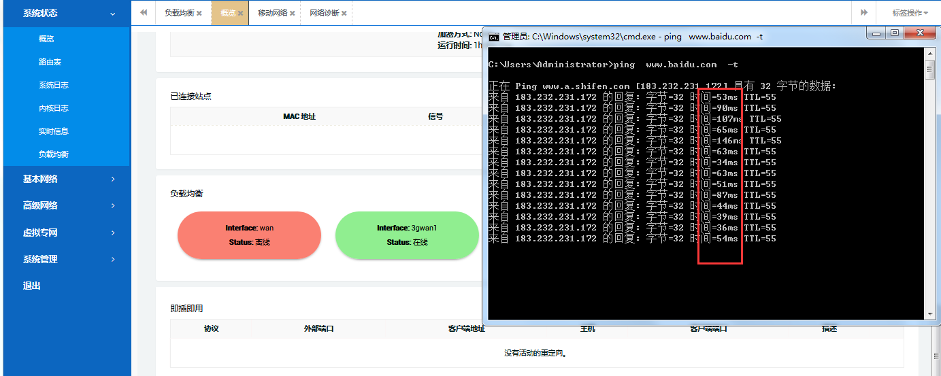This screenshot has height=376, width=941.
Task: Click the green 3gwan1 interface status badge
Action: pos(407,235)
